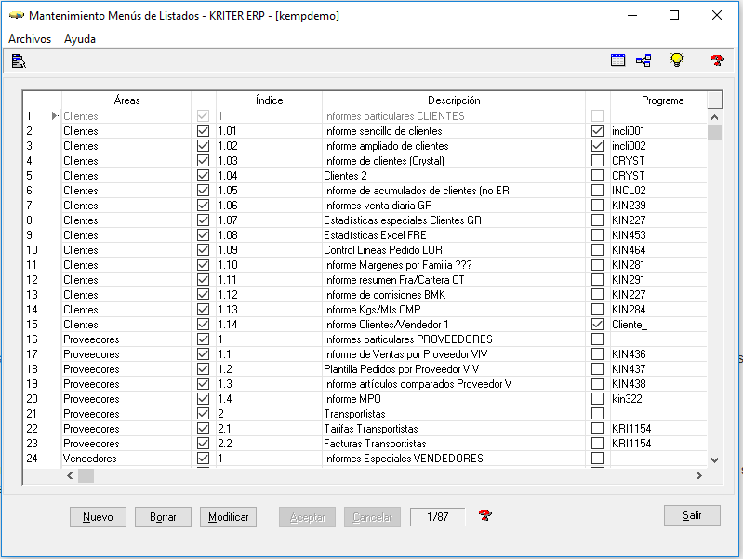
Task: Select 'Control Lineas Pedido LOR' cell
Action: tap(454, 250)
